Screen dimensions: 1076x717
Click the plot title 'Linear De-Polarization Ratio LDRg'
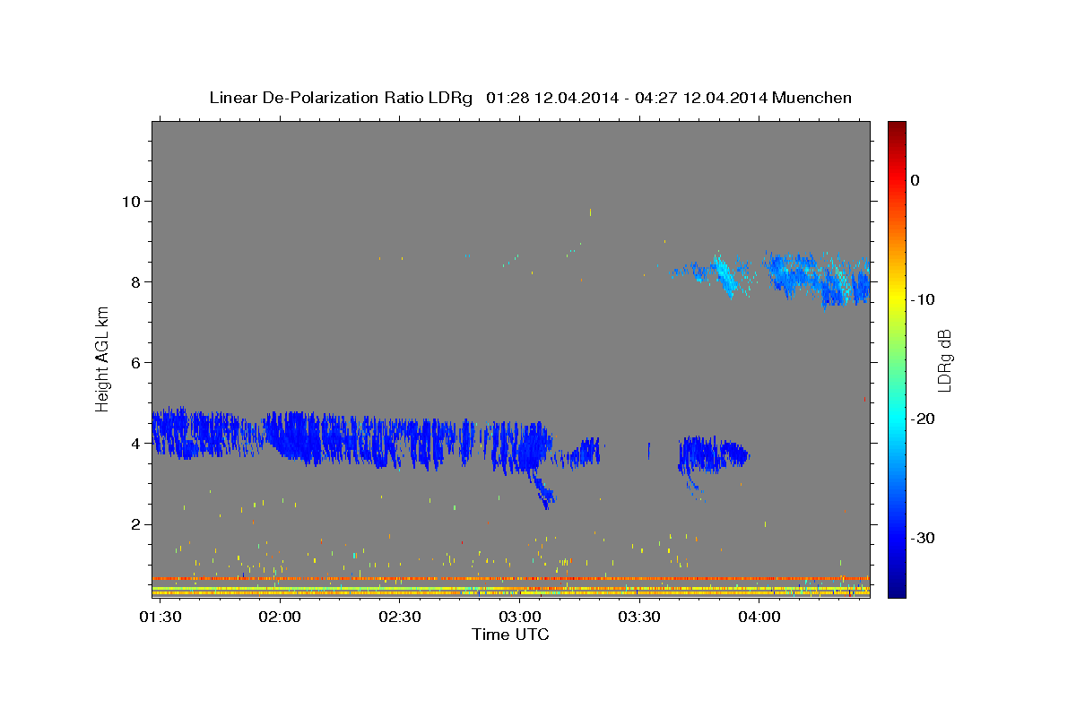[x=341, y=98]
